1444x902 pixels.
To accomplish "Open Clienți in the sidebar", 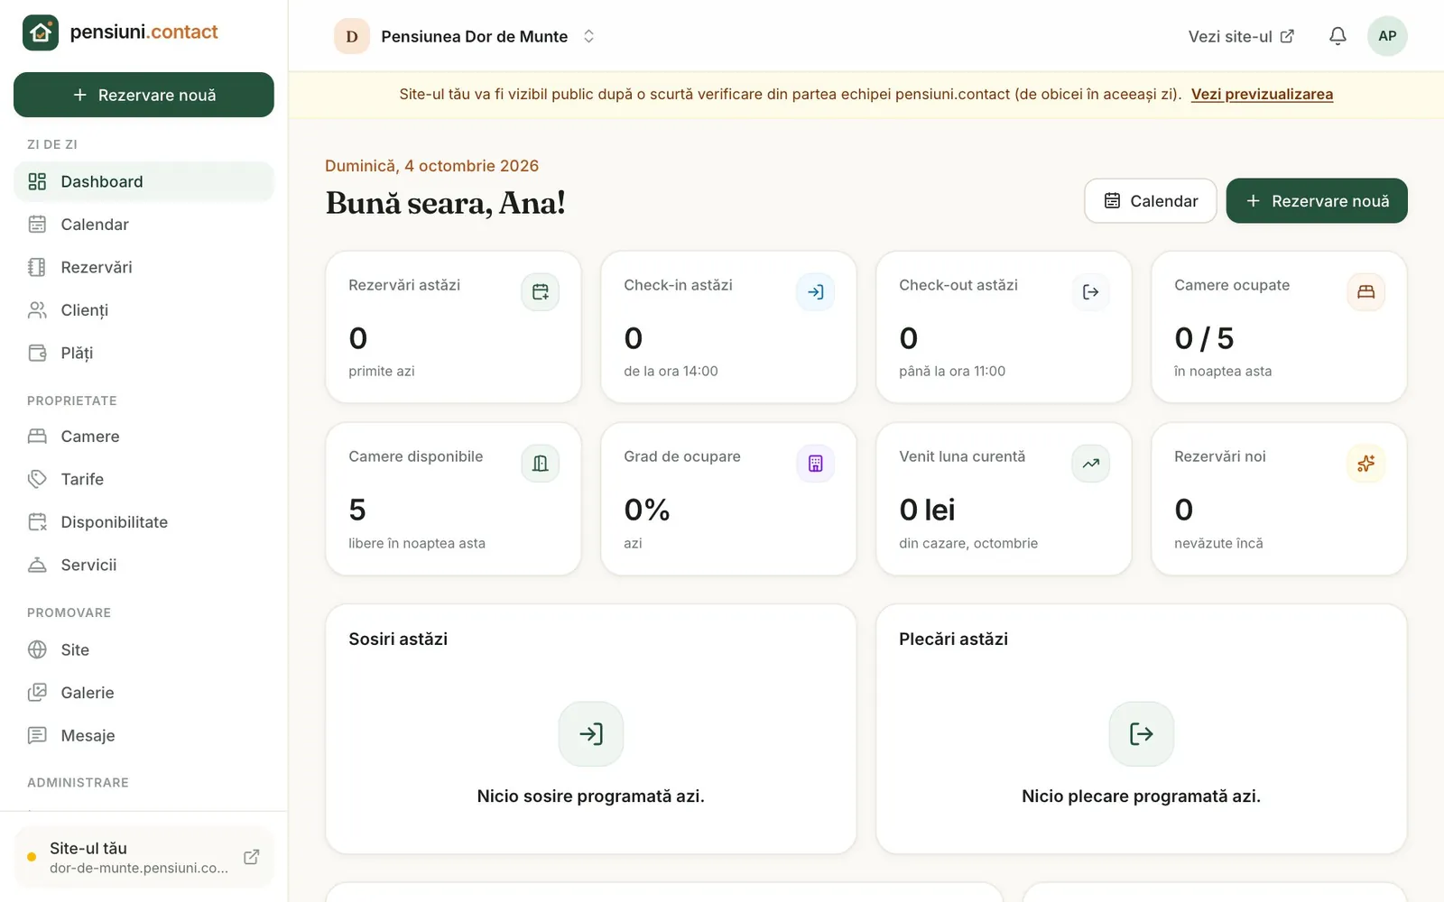I will [143, 310].
